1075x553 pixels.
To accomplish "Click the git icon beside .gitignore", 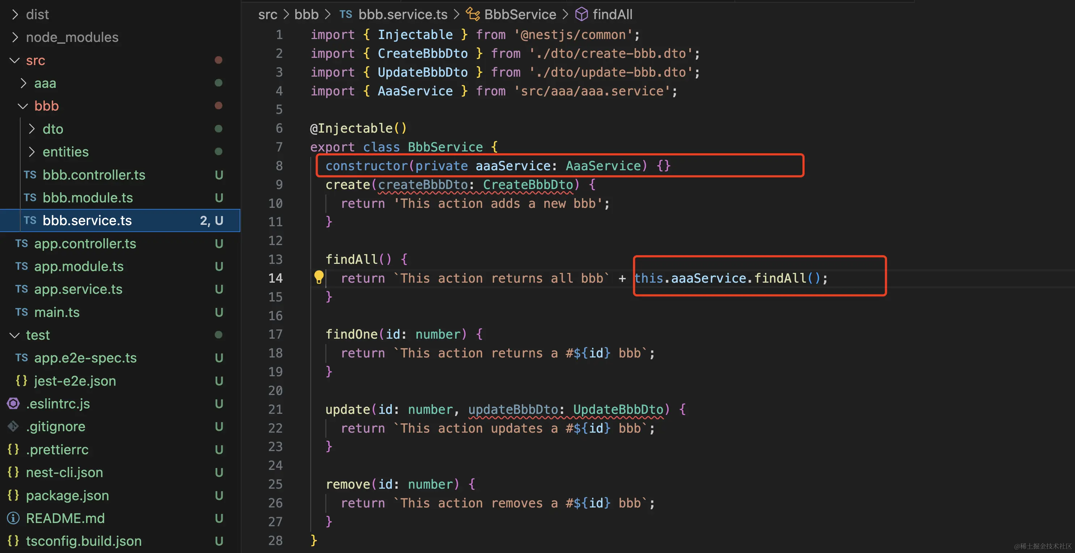I will point(13,426).
